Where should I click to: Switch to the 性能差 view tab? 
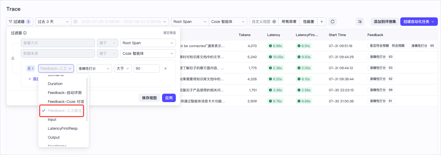[309, 22]
